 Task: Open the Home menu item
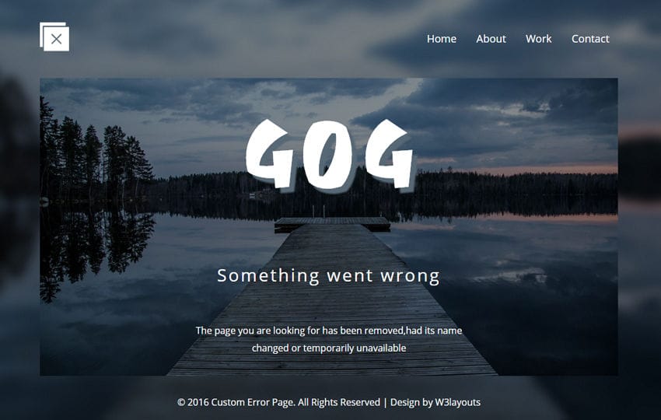[442, 39]
